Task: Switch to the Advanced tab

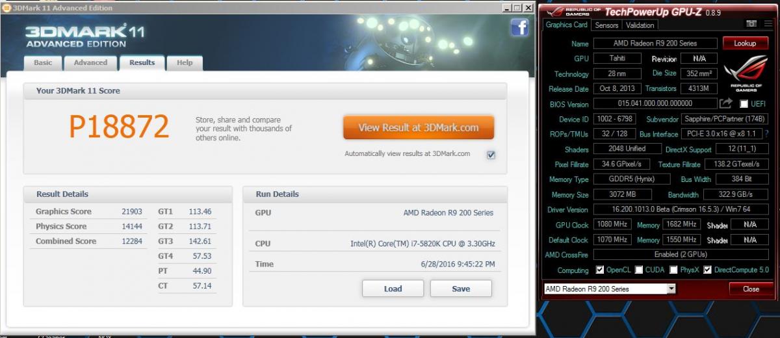Action: (90, 62)
